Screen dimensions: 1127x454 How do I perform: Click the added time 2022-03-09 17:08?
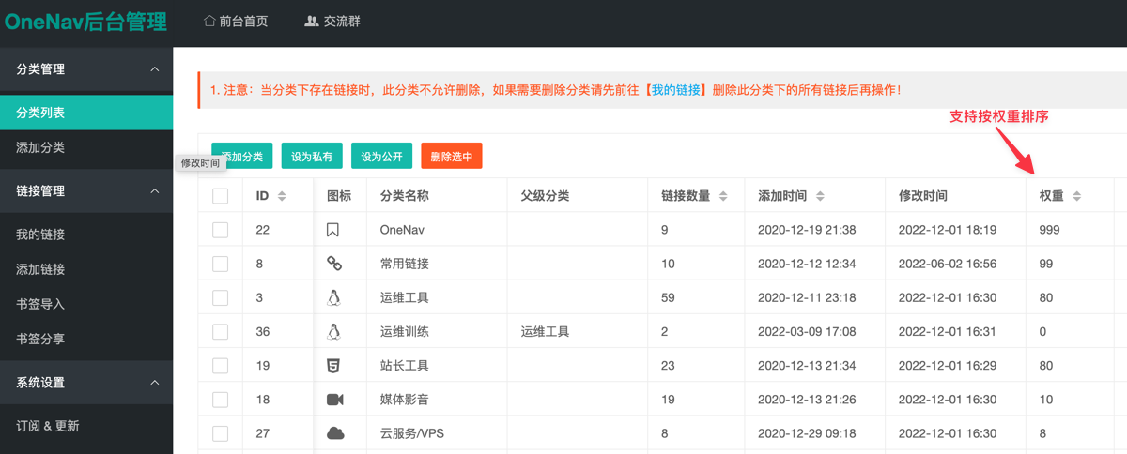[807, 331]
